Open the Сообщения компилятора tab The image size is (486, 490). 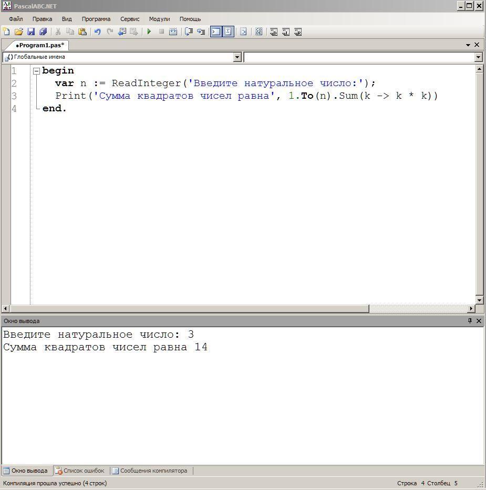pyautogui.click(x=153, y=471)
